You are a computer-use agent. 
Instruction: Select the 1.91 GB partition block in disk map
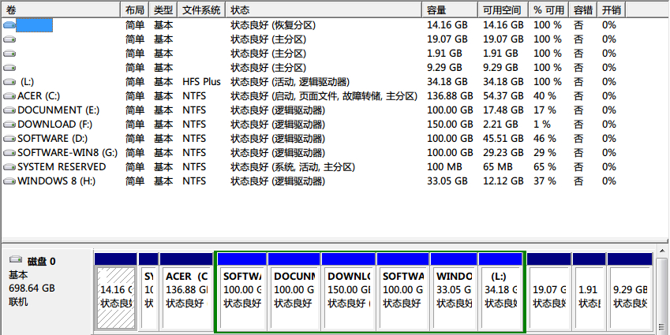pos(589,292)
